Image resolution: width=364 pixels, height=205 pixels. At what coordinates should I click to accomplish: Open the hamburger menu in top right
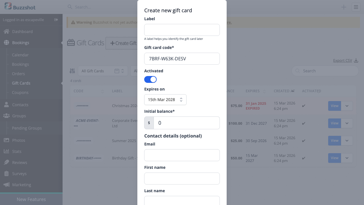pyautogui.click(x=356, y=7)
